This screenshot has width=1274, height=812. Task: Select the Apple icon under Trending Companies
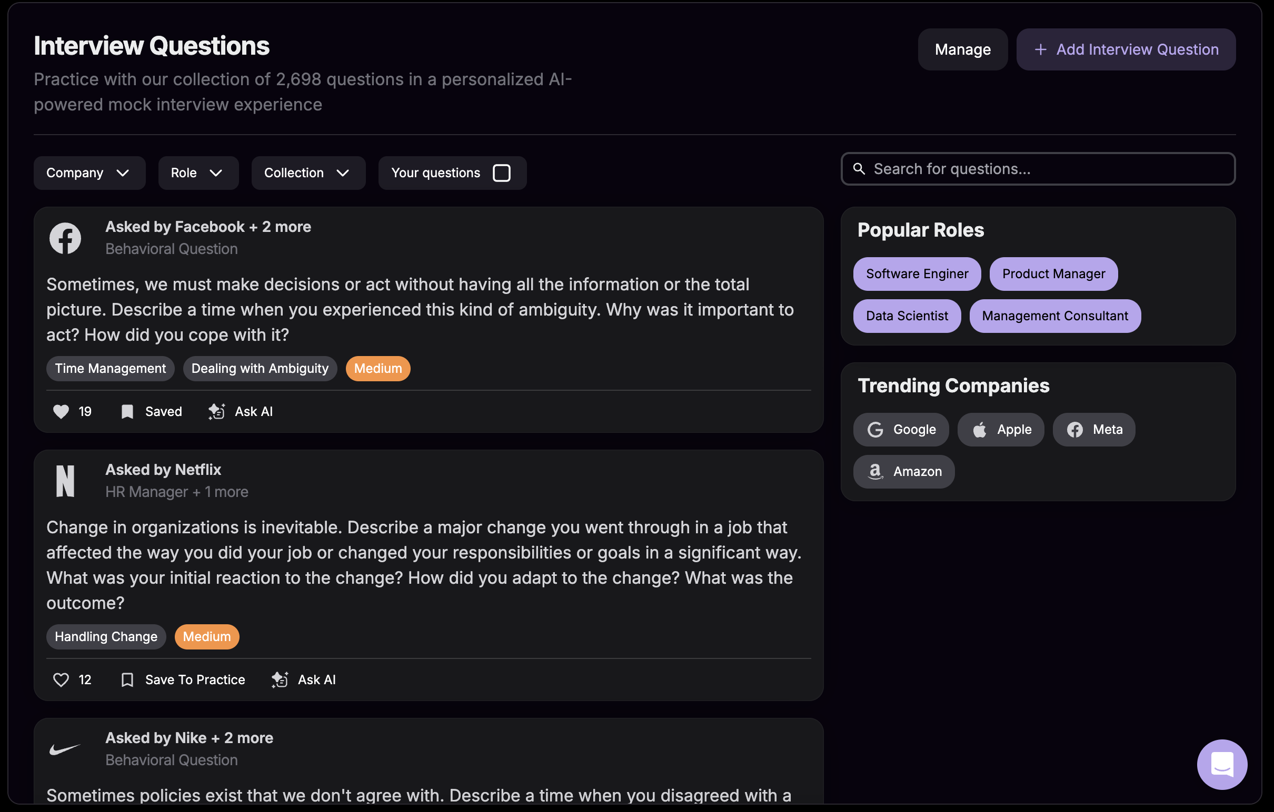pos(979,429)
